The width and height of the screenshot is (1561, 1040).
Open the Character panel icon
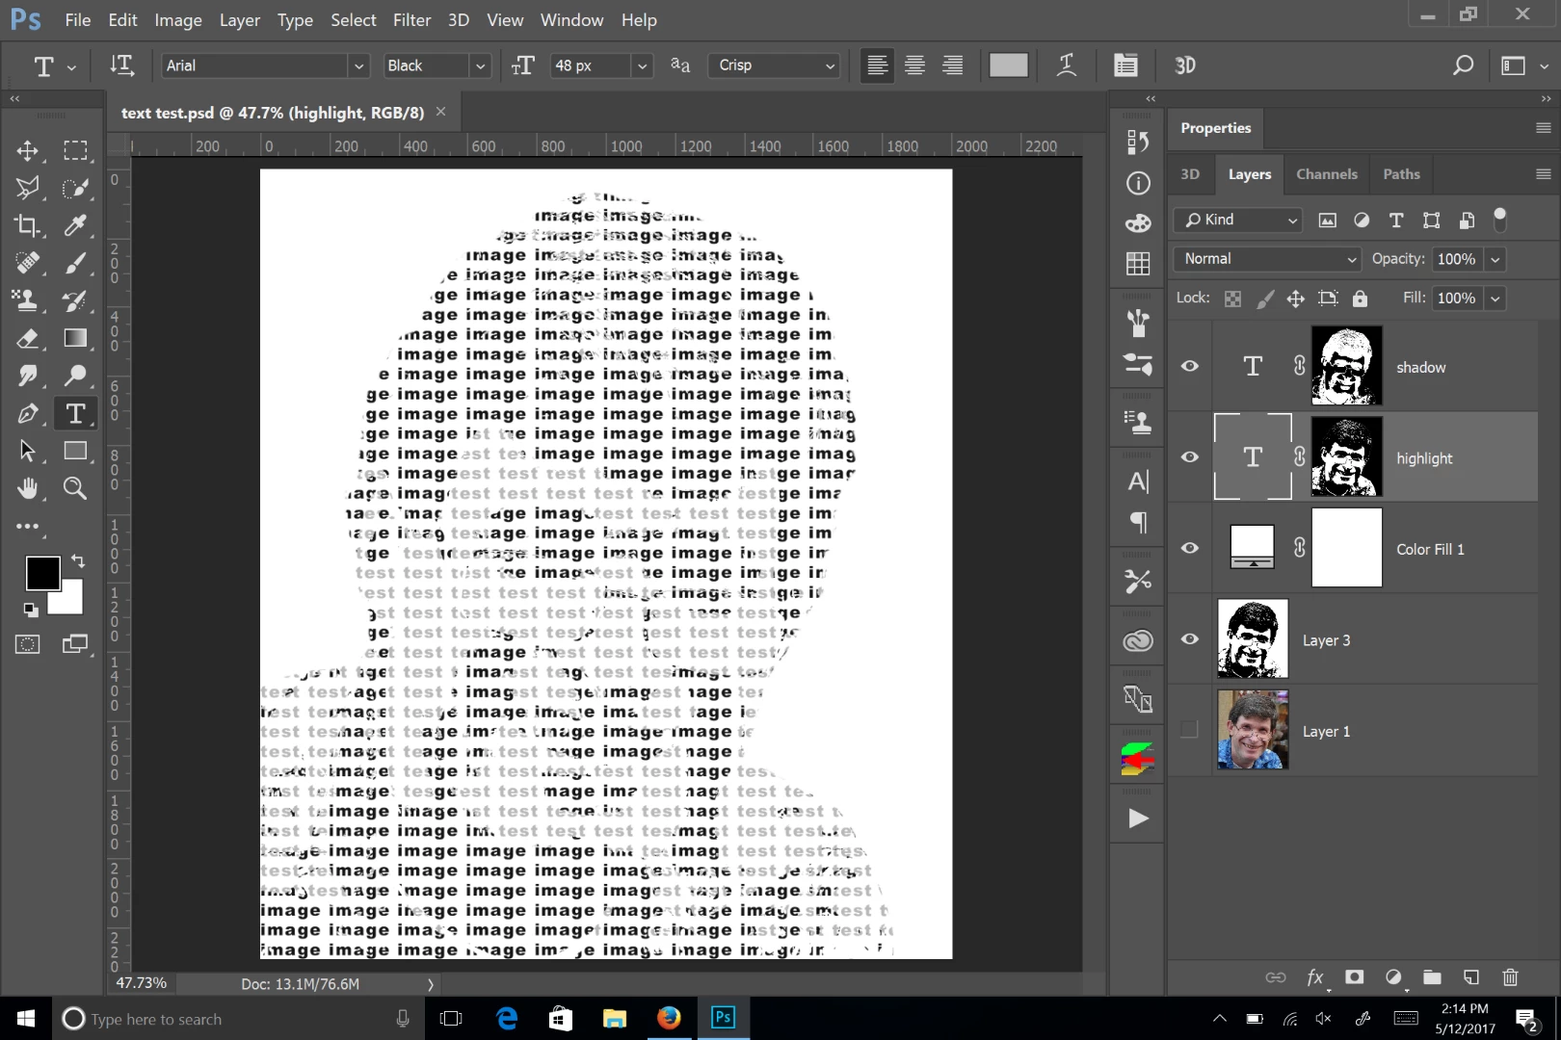click(x=1138, y=481)
